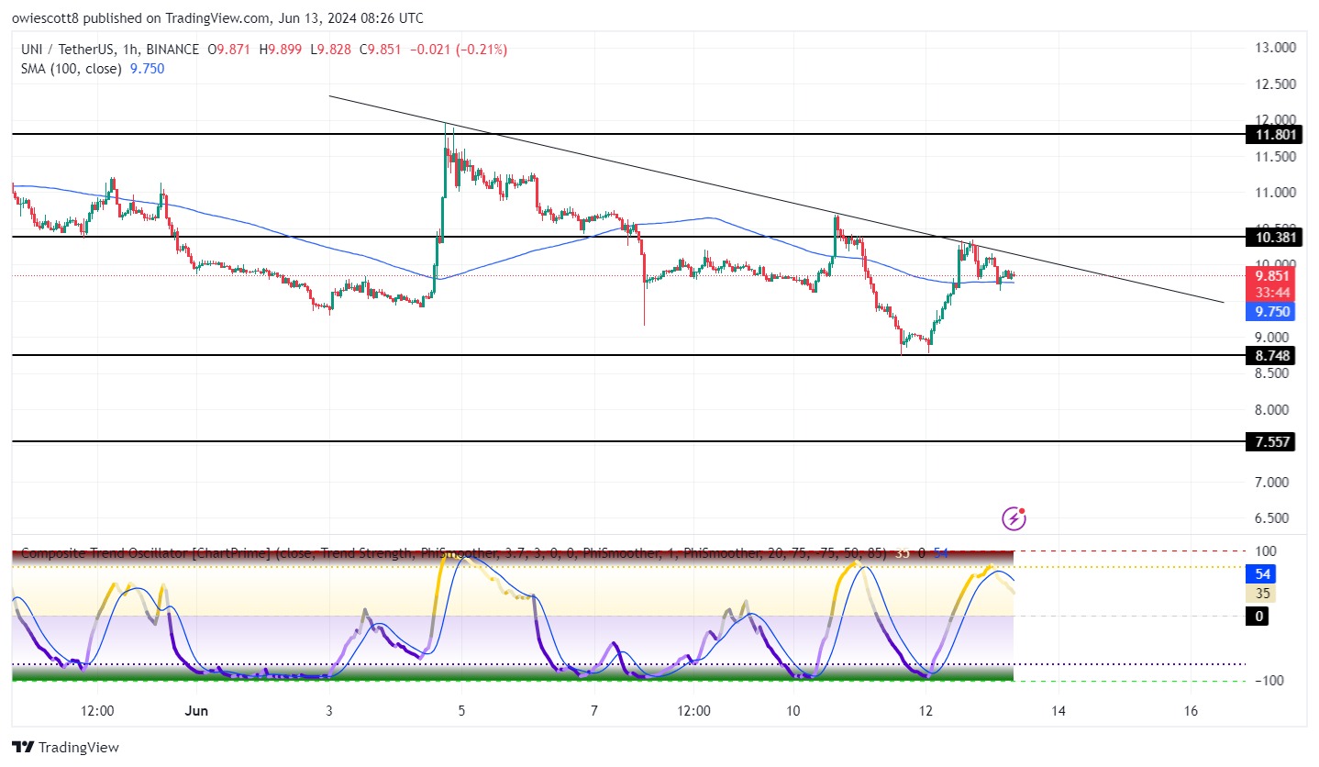
Task: Click the 16 date label on time axis
Action: (1191, 711)
